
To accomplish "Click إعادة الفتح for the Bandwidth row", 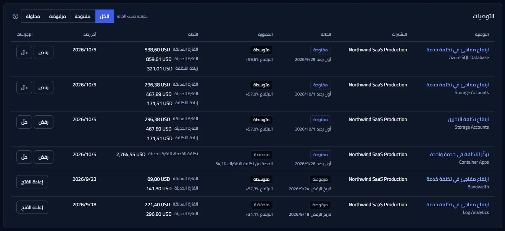I will coord(32,182).
